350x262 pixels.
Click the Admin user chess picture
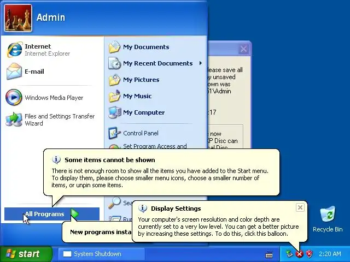click(18, 18)
